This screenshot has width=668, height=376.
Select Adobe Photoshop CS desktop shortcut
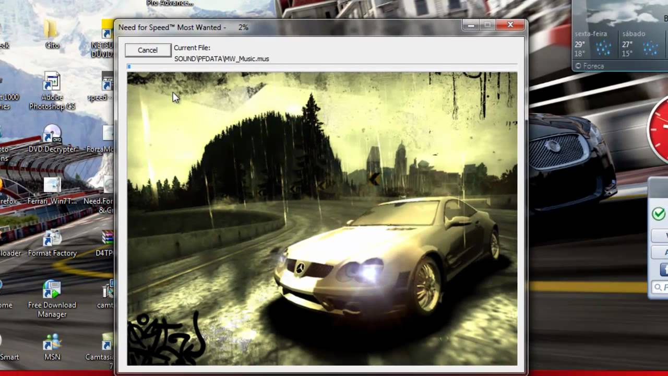[52, 91]
